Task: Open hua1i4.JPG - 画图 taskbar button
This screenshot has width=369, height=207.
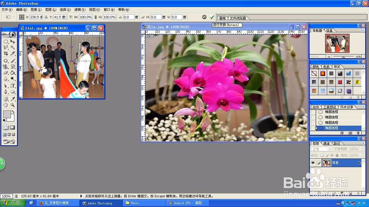Action: pyautogui.click(x=187, y=203)
